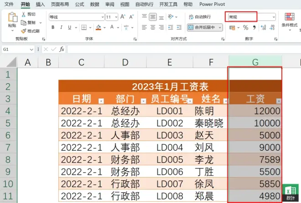Click the accounting currency format icon

coord(232,28)
